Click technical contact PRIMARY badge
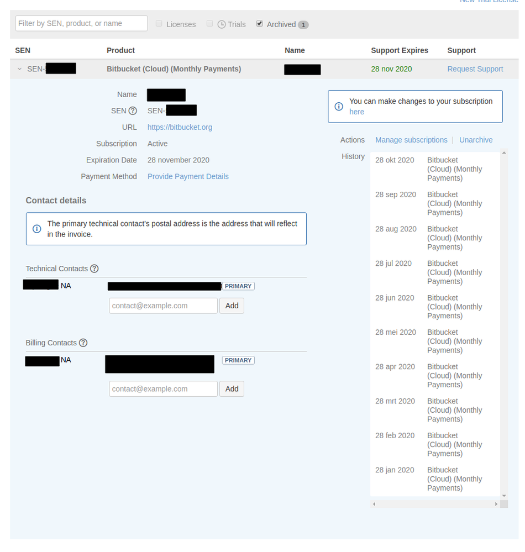The width and height of the screenshot is (525, 552). [238, 286]
